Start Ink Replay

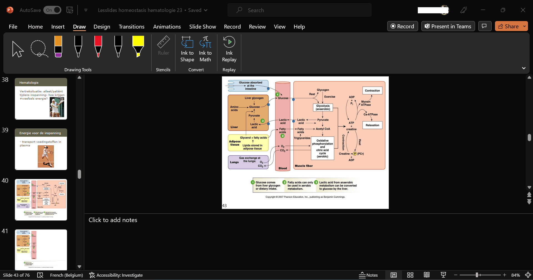point(229,49)
